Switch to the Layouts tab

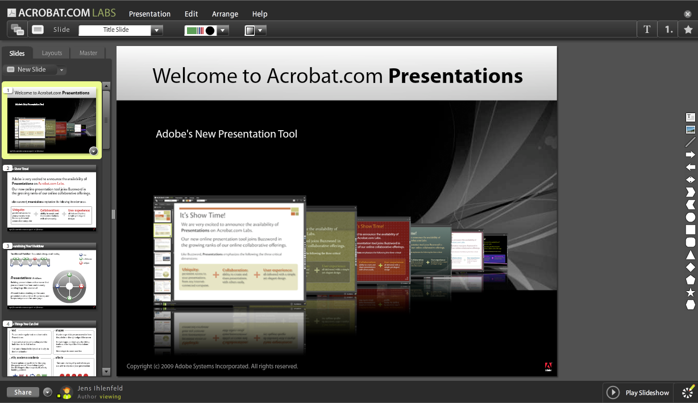[51, 52]
